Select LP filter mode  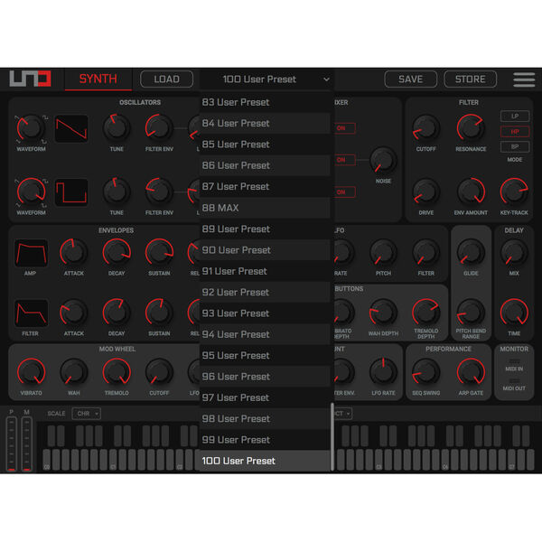[x=515, y=117]
